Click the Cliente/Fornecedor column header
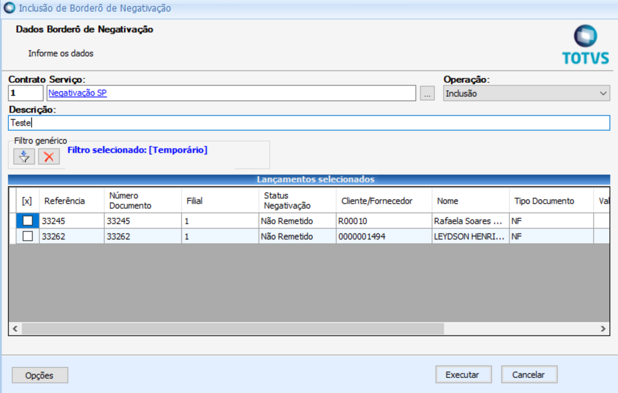618x393 pixels. tap(384, 201)
